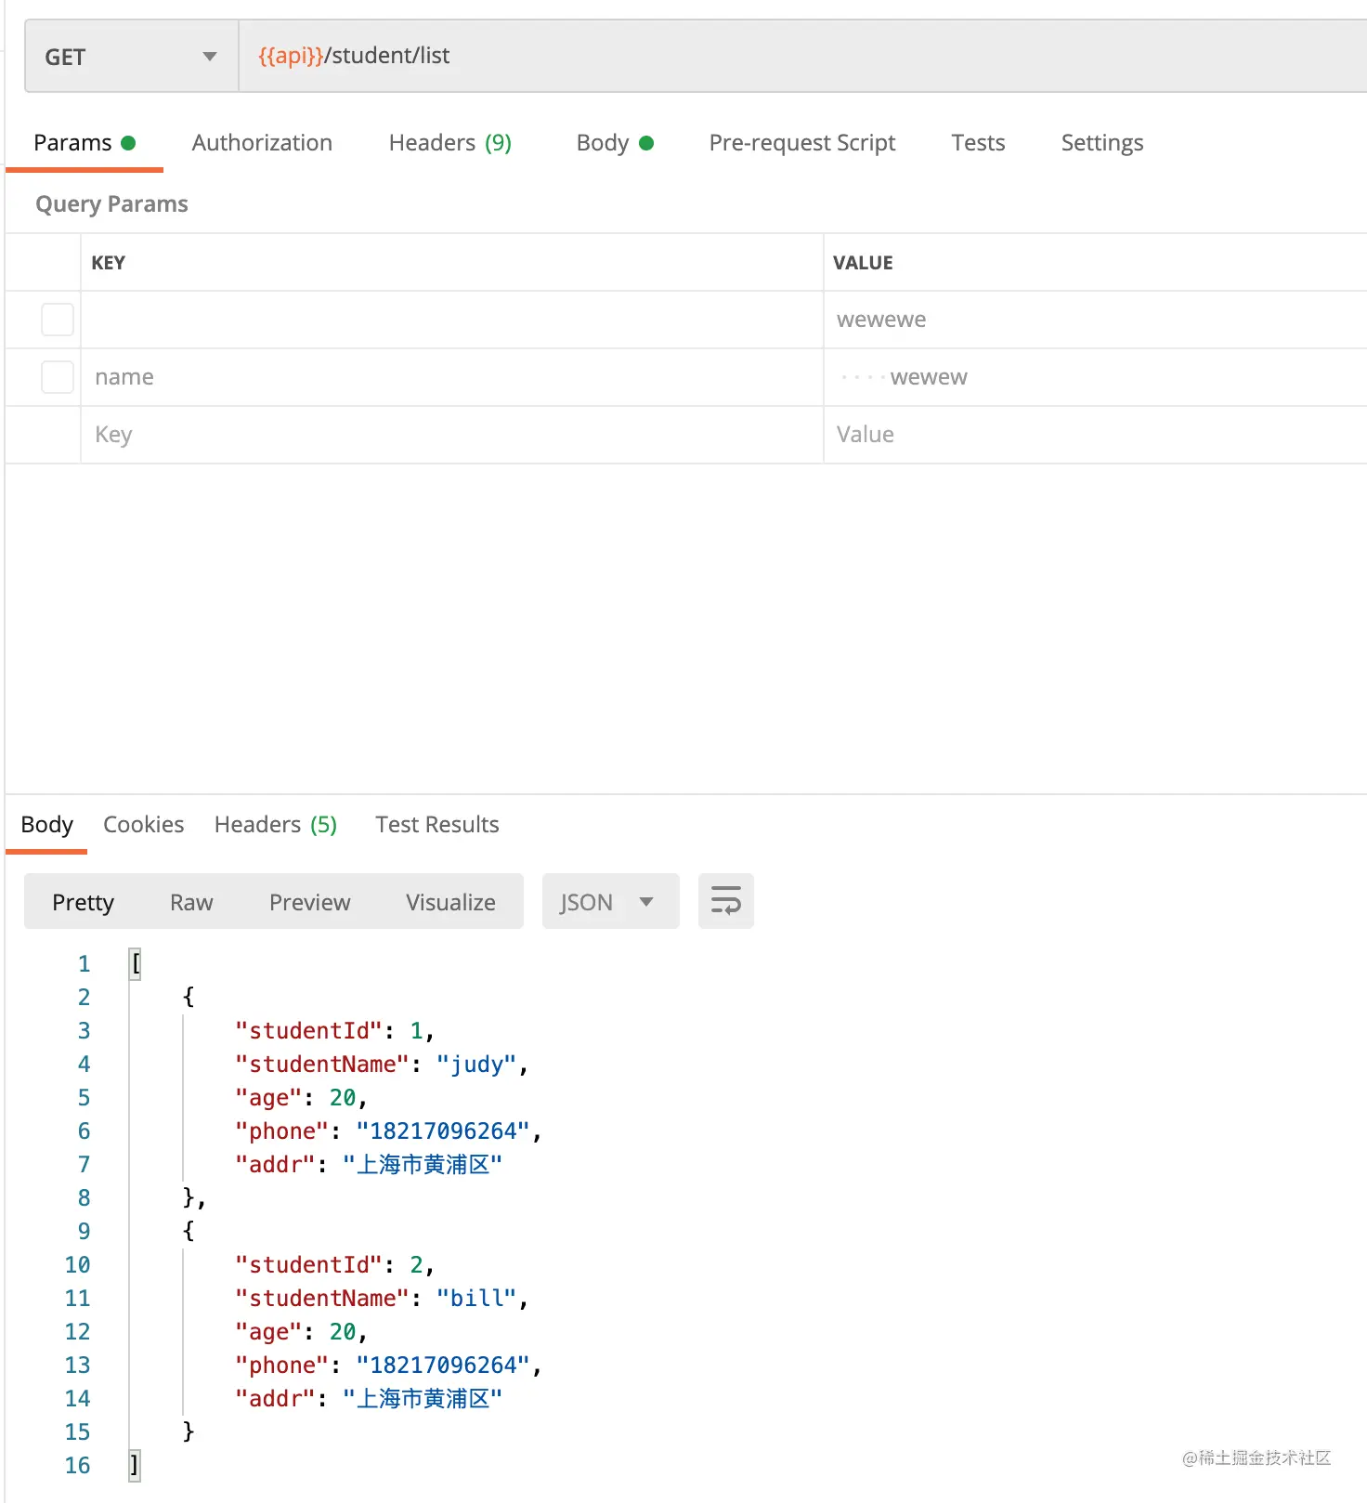Click the wewew value cell

click(x=1095, y=377)
